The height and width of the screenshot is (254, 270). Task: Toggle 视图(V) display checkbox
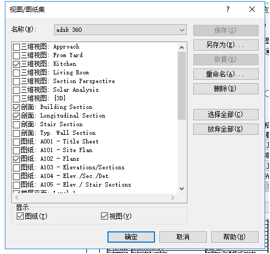point(104,216)
